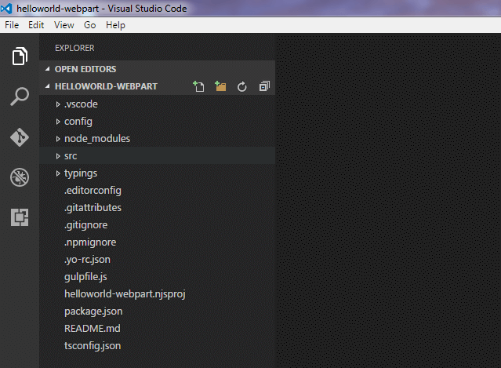Open the View menu
501x368 pixels.
pyautogui.click(x=64, y=25)
